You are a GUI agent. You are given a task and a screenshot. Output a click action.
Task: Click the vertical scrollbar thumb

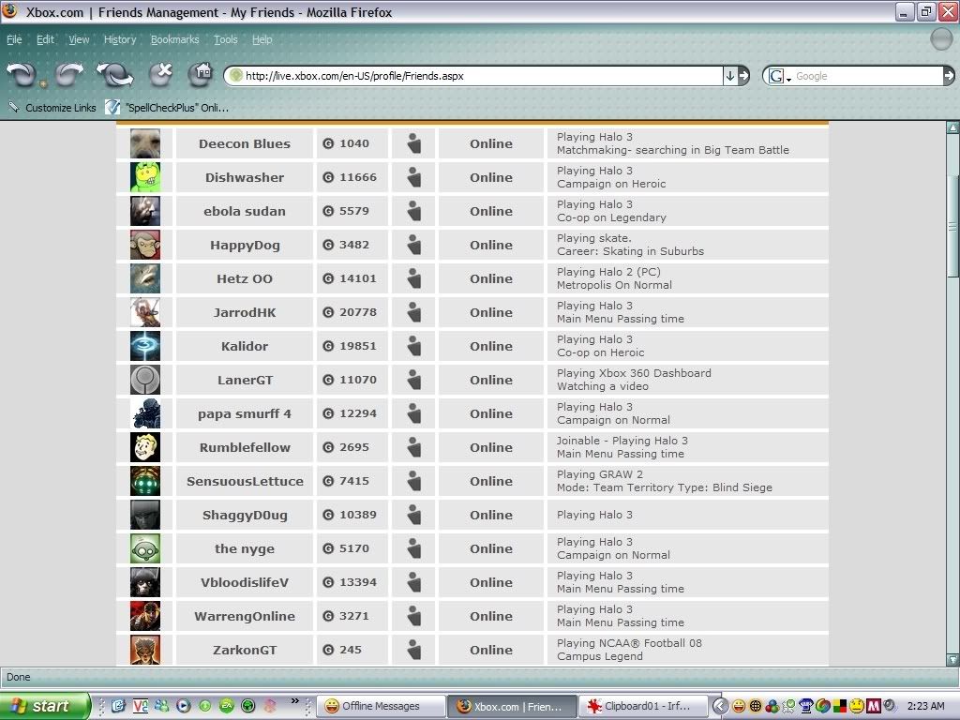click(952, 227)
